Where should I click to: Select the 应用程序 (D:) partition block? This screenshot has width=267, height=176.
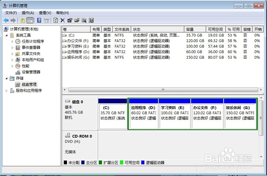pyautogui.click(x=143, y=114)
